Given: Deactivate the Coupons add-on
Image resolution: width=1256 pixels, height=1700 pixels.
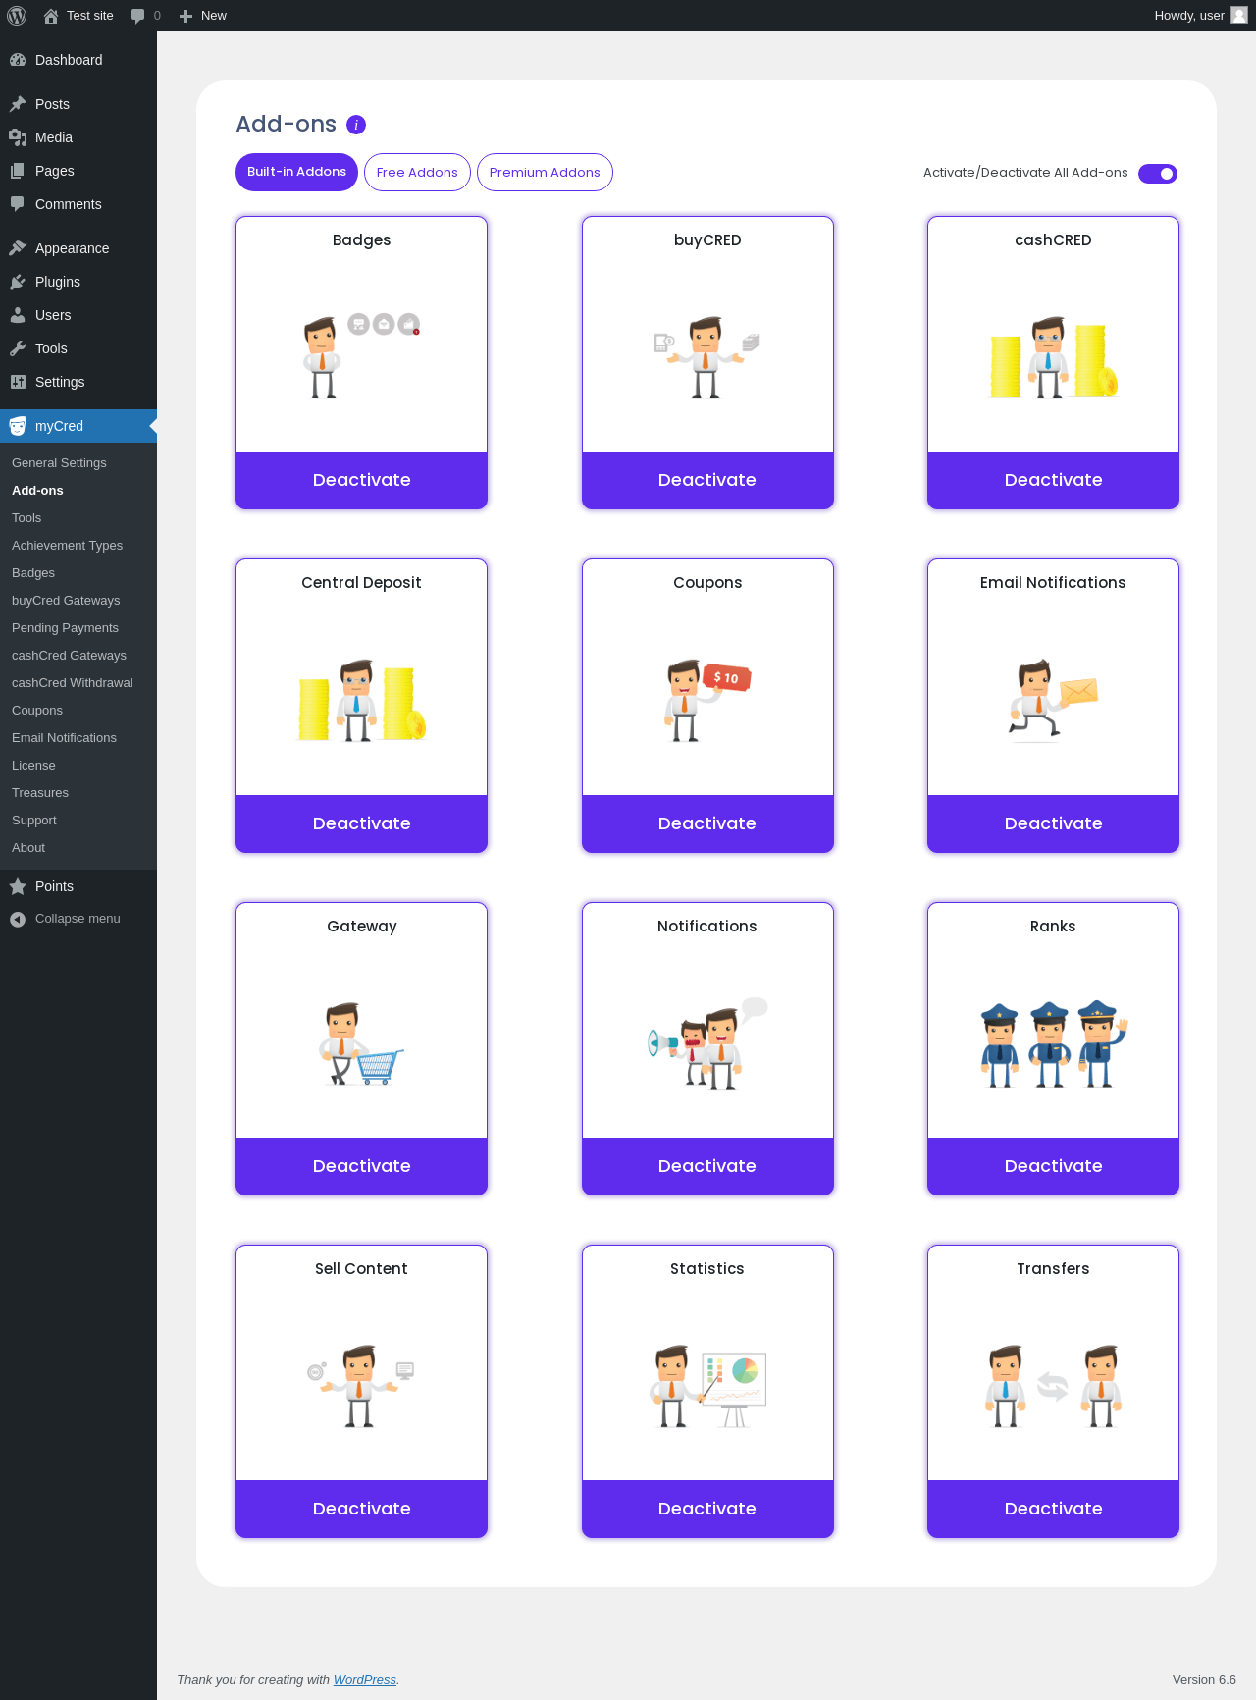Looking at the screenshot, I should (x=707, y=823).
